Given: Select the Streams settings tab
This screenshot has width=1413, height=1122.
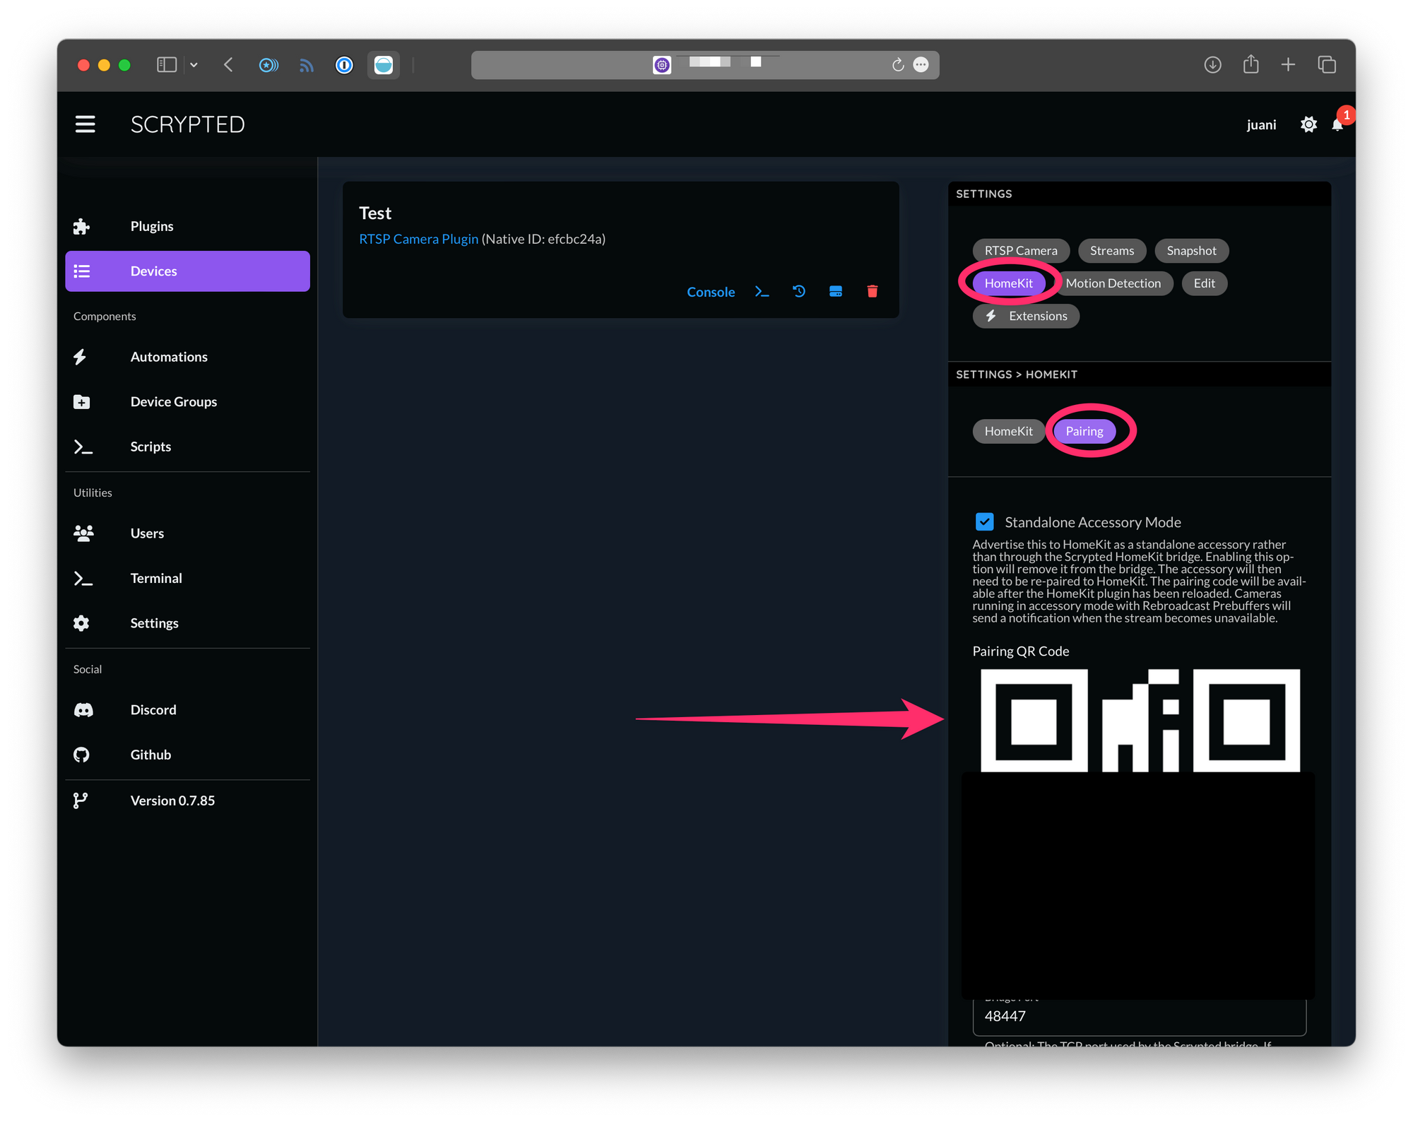Looking at the screenshot, I should (1112, 251).
